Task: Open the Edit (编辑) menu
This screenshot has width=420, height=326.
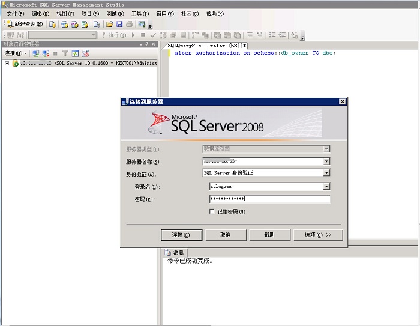Action: coord(40,14)
